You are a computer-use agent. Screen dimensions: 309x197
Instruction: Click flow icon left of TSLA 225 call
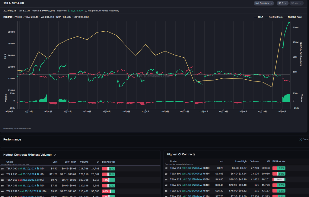(x=166, y=179)
